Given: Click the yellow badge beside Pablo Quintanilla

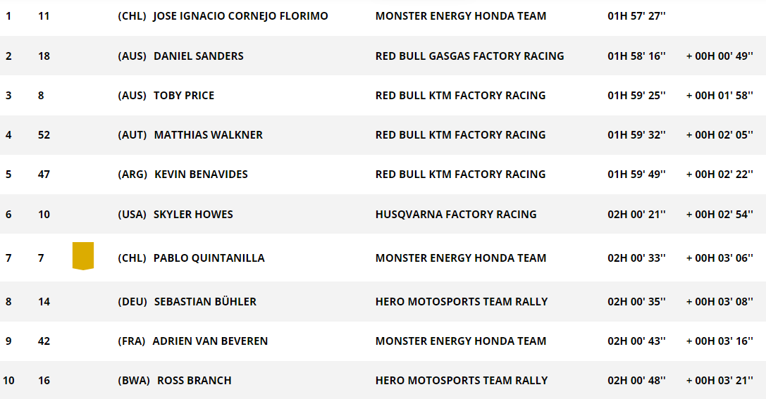Looking at the screenshot, I should 83,255.
